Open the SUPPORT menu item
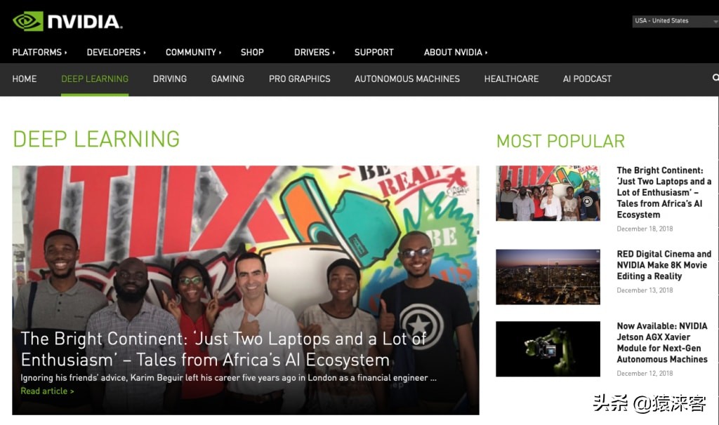This screenshot has height=425, width=719. tap(374, 52)
